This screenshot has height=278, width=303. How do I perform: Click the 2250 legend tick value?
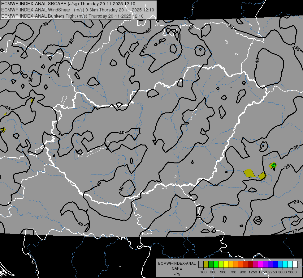point(273,272)
